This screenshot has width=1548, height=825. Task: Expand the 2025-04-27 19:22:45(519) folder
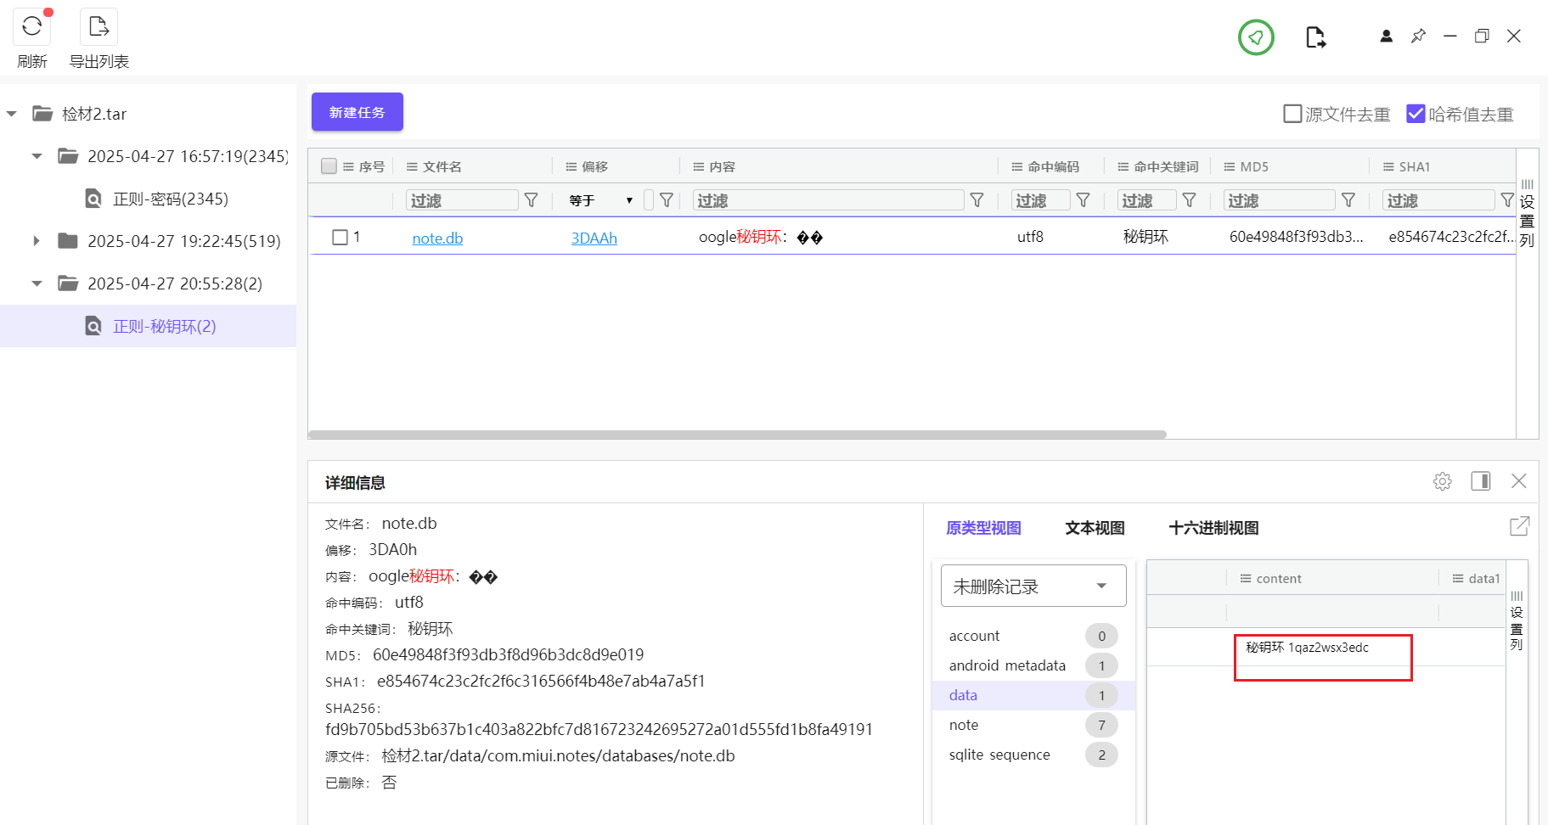point(37,241)
